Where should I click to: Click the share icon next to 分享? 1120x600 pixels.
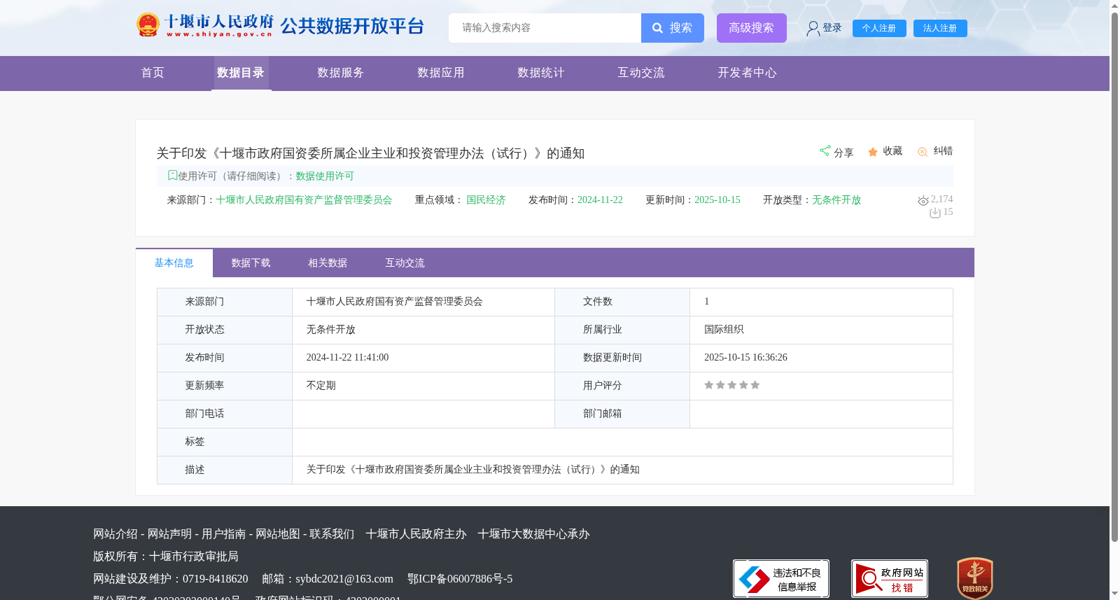825,151
